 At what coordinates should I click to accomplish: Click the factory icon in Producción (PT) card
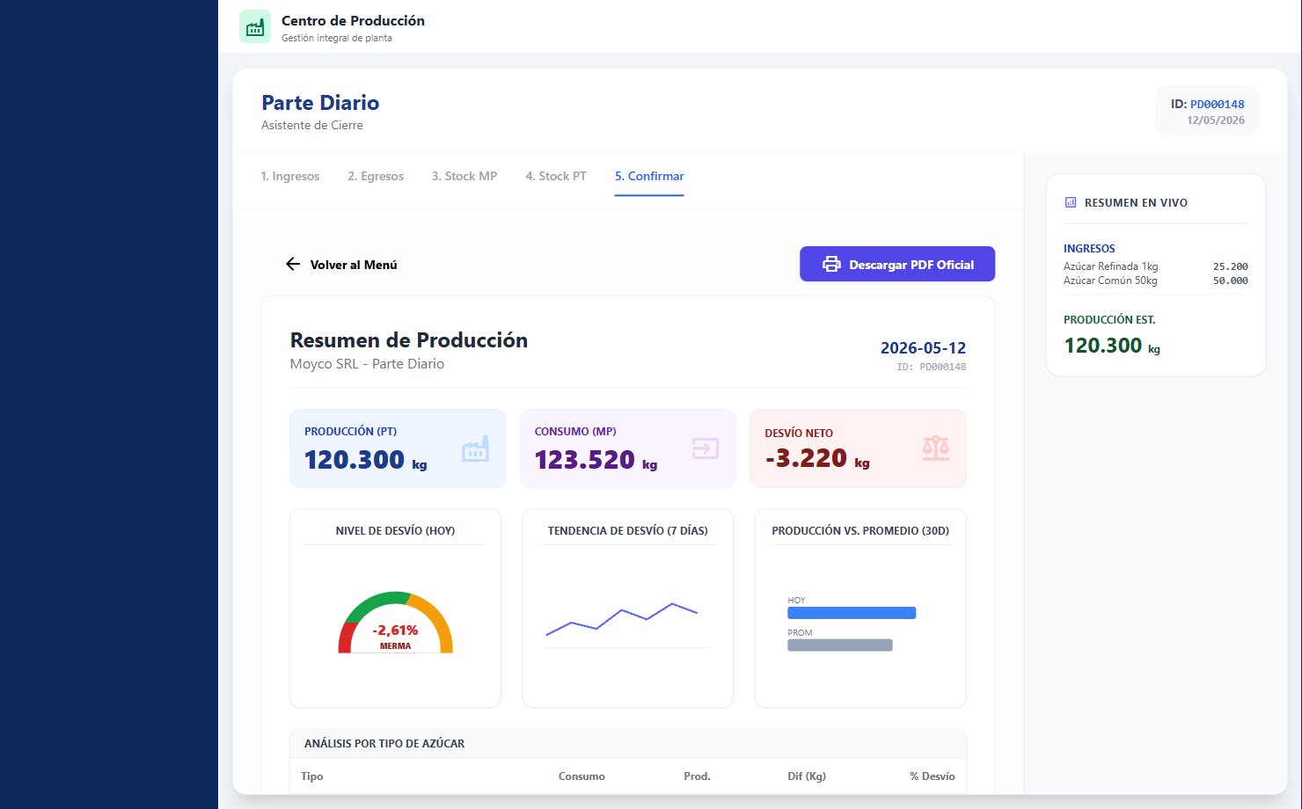click(x=476, y=449)
